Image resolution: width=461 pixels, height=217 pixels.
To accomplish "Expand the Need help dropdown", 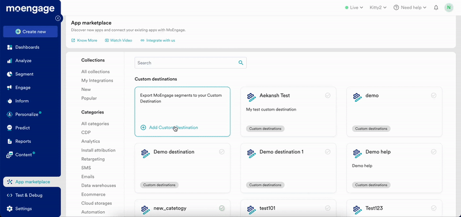I will click(x=410, y=7).
